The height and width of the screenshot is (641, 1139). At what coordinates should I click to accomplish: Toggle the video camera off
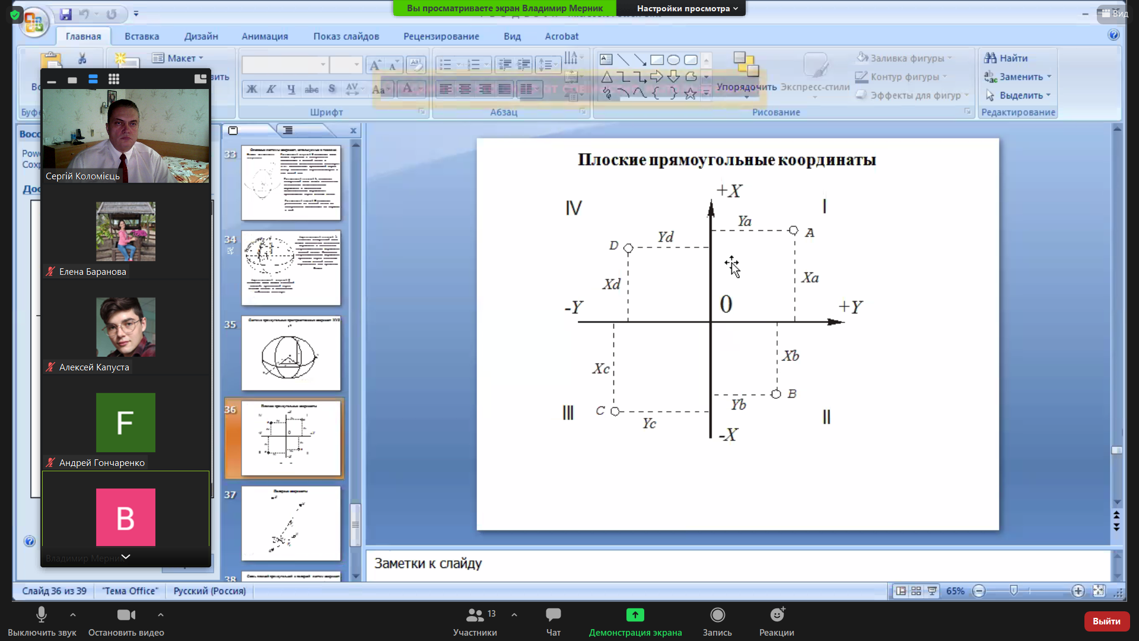pyautogui.click(x=126, y=615)
